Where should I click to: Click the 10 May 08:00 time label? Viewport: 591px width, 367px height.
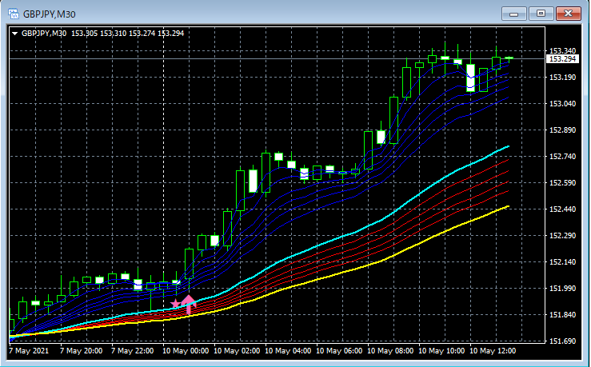(x=390, y=351)
